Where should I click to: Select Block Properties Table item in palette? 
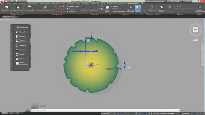pos(22,63)
